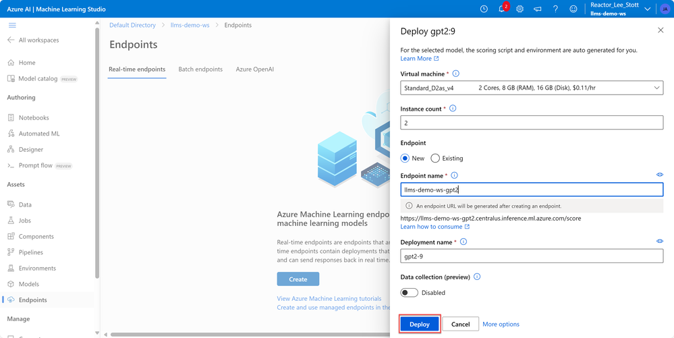
Task: Open Create and use managed endpoints link
Action: (x=333, y=307)
